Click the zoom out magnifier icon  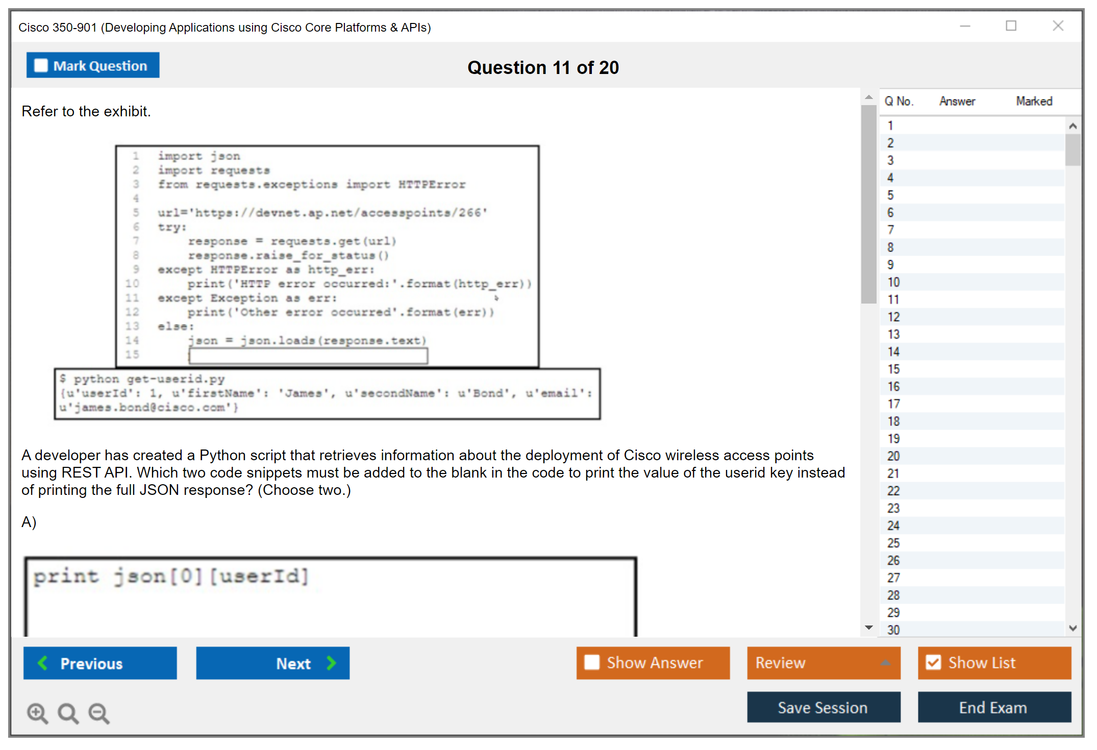(x=98, y=713)
